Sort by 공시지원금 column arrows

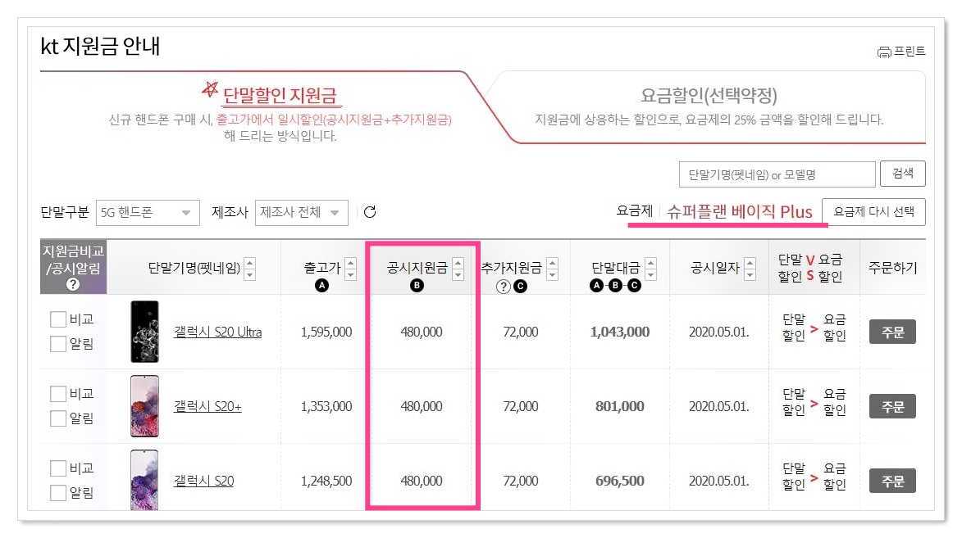click(458, 269)
